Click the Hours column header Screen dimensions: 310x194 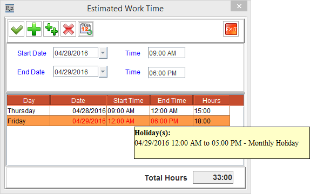pos(211,100)
